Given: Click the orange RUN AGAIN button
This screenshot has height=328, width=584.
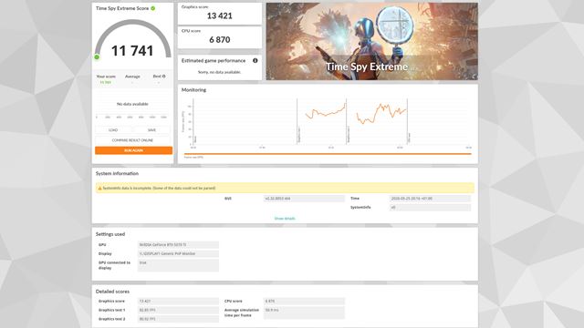Looking at the screenshot, I should pyautogui.click(x=134, y=150).
